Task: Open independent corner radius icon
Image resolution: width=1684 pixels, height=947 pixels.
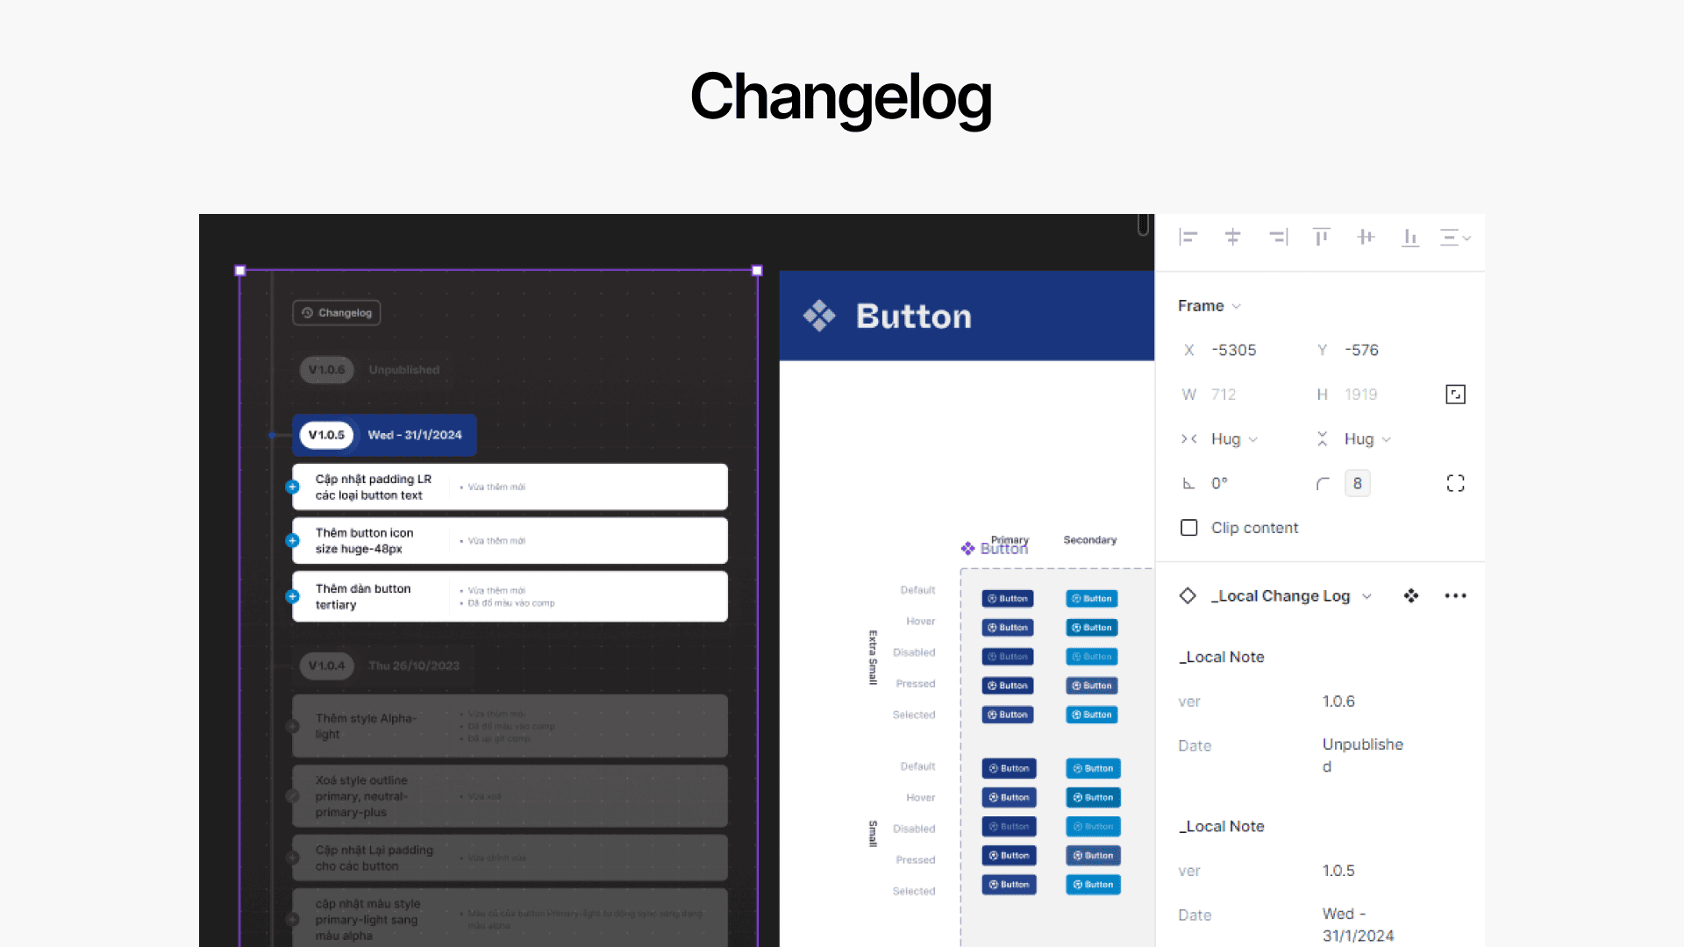Action: coord(1455,483)
